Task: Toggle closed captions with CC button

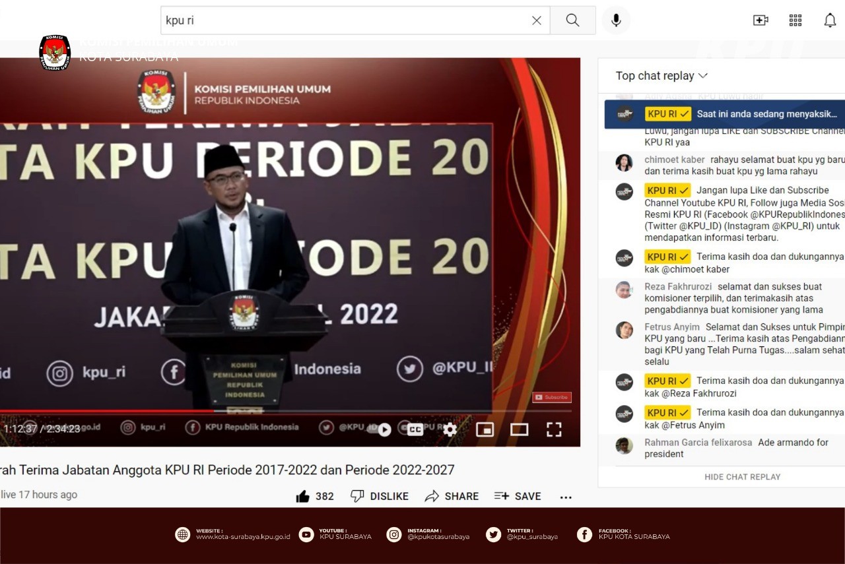Action: 415,429
